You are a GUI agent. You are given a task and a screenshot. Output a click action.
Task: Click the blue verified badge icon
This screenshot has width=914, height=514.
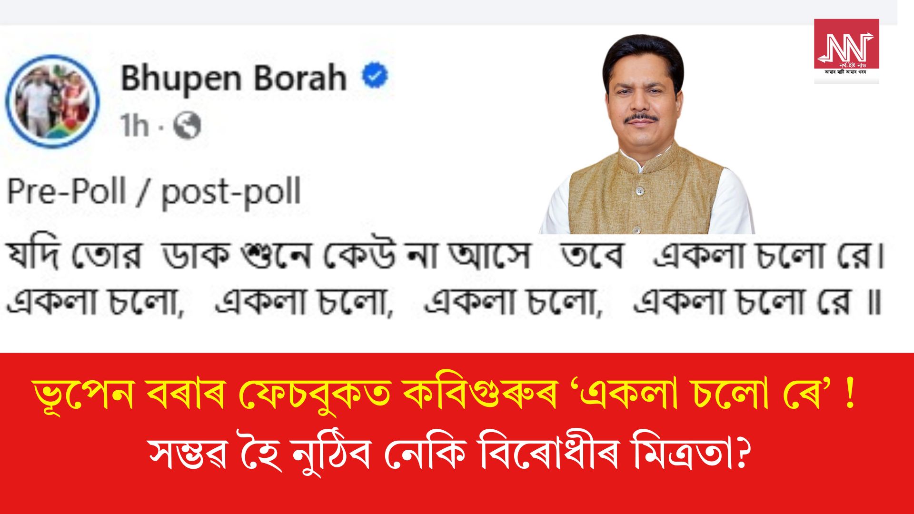pyautogui.click(x=376, y=76)
